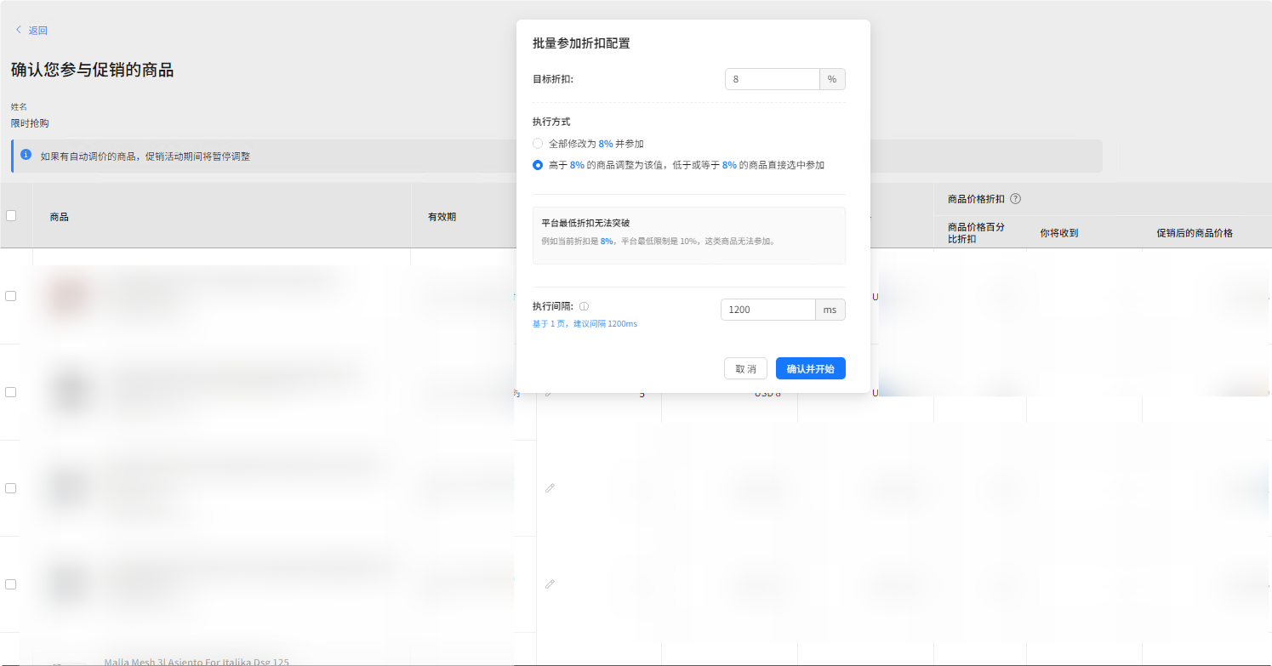Click the back arrow chevron icon
1272x666 pixels.
pos(18,30)
